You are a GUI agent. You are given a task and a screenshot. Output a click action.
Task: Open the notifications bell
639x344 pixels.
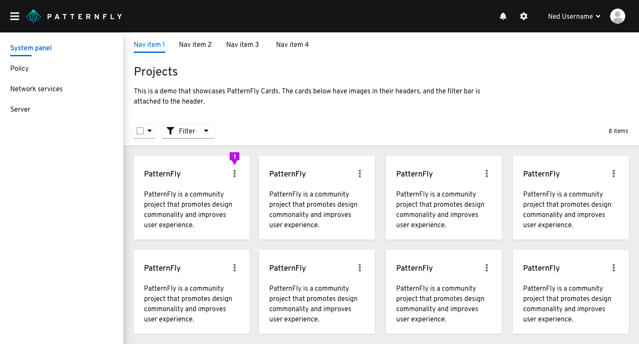pyautogui.click(x=503, y=16)
